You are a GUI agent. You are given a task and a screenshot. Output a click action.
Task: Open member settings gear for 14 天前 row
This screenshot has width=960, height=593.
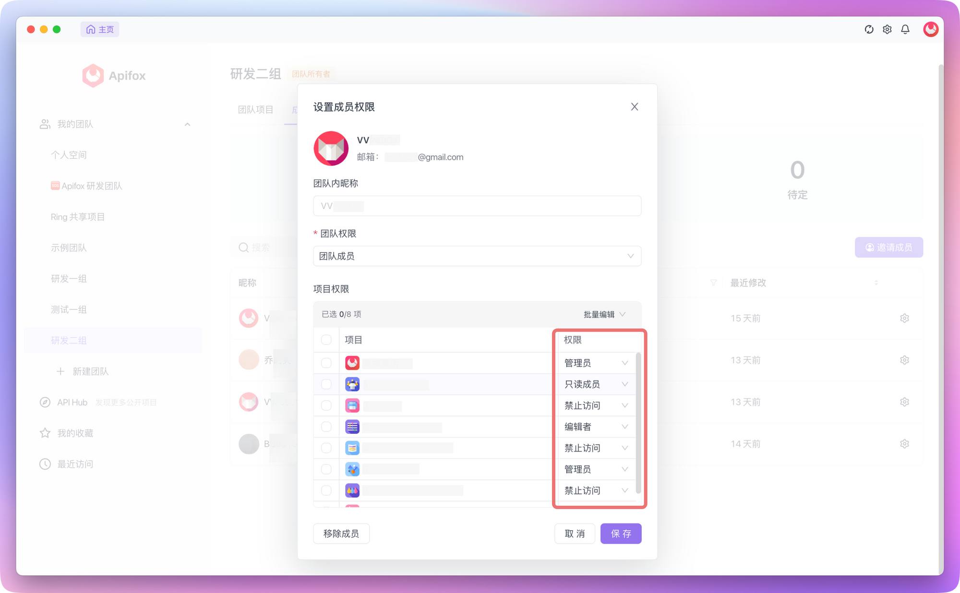coord(904,444)
